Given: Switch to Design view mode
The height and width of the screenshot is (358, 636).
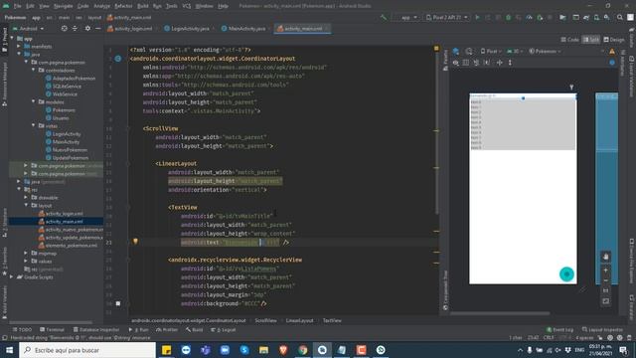Looking at the screenshot, I should click(x=614, y=40).
